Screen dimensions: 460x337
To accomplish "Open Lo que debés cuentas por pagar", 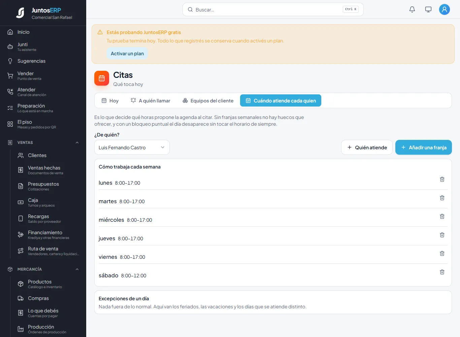I will 48,313.
